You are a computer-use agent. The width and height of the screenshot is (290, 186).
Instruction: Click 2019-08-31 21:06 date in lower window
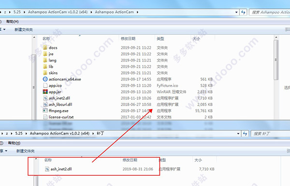click(138, 169)
